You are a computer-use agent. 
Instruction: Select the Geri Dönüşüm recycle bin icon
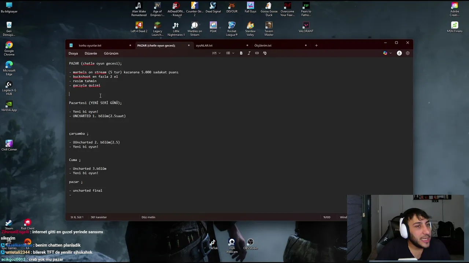(x=9, y=29)
